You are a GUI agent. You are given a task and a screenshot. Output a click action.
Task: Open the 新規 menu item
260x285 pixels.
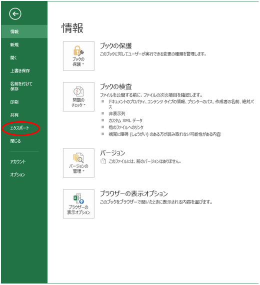(x=14, y=44)
